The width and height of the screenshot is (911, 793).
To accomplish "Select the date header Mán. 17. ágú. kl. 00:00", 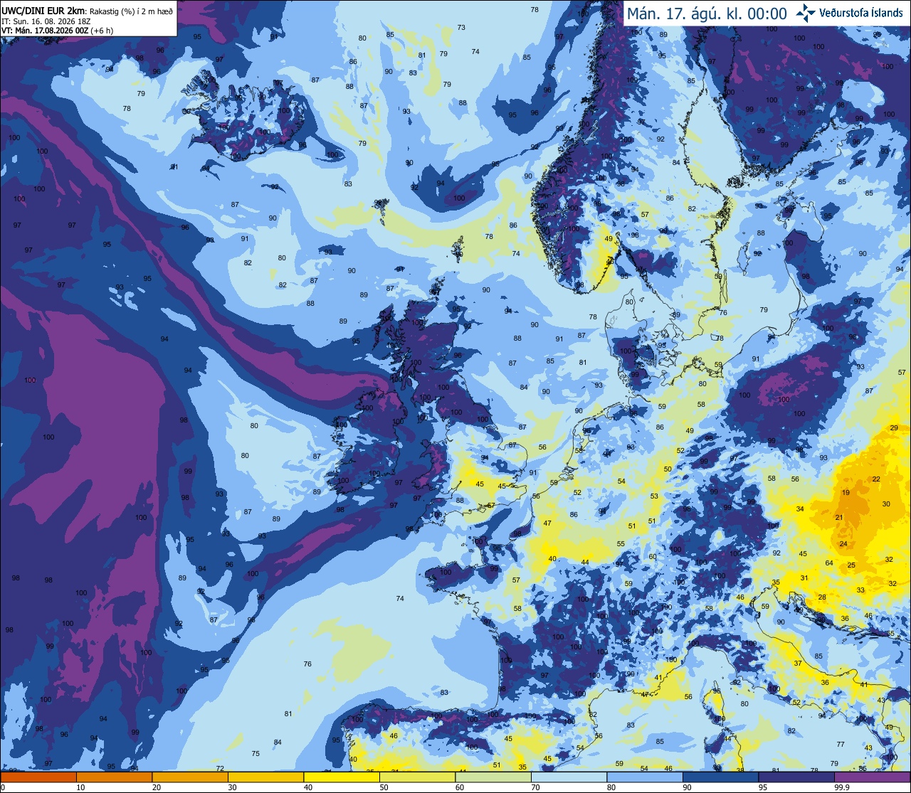I will 706,14.
